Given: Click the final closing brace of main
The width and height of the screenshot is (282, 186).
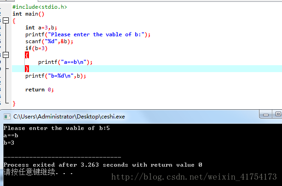Looking at the screenshot, I should tap(14, 104).
